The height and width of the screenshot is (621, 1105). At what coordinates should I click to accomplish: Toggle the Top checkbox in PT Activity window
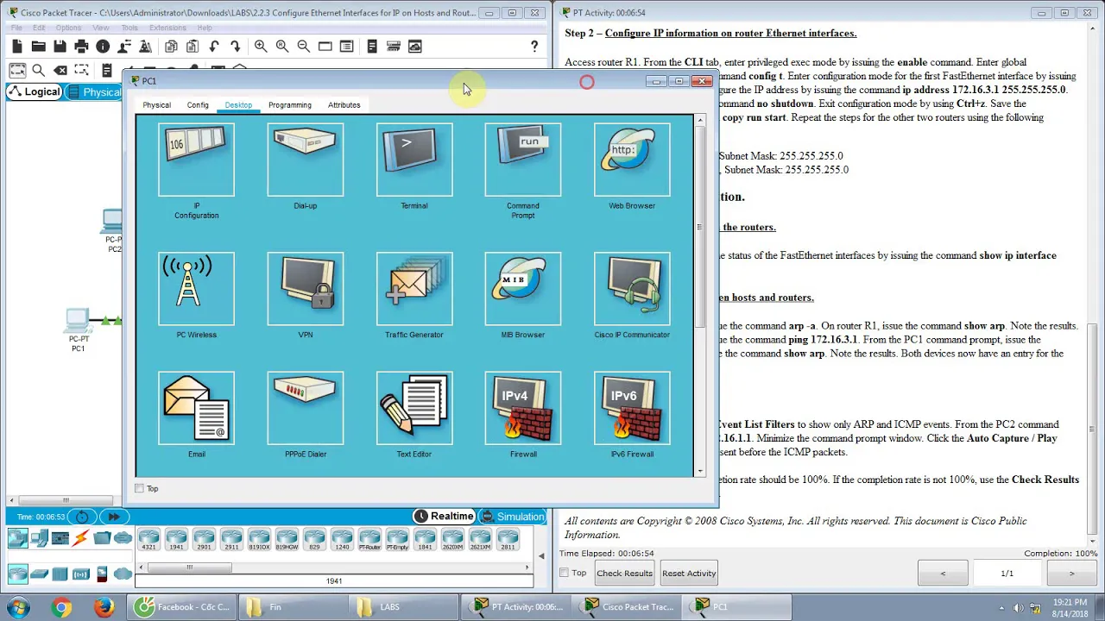coord(564,574)
